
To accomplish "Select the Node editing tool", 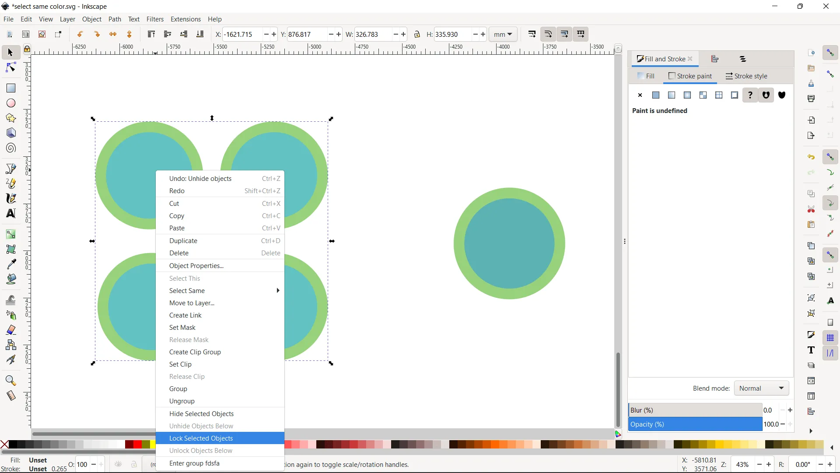I will click(10, 67).
